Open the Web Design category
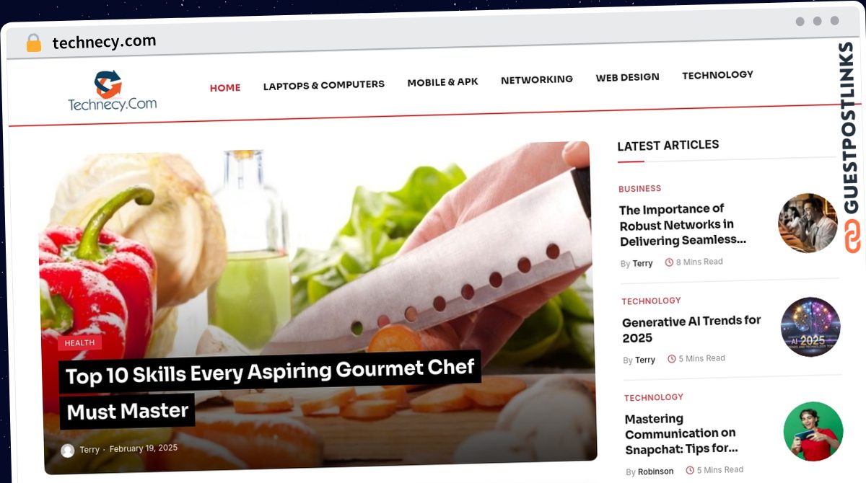The image size is (866, 483). (x=627, y=77)
